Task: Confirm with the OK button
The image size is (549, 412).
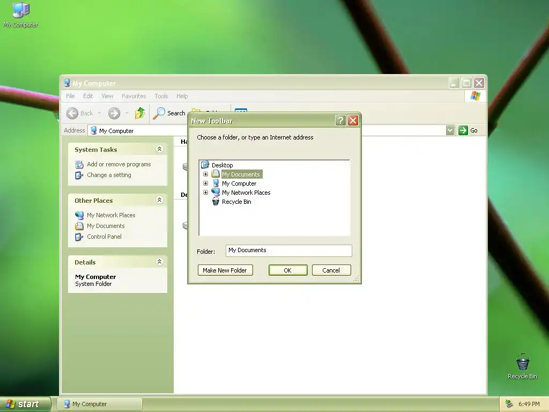Action: (x=288, y=270)
